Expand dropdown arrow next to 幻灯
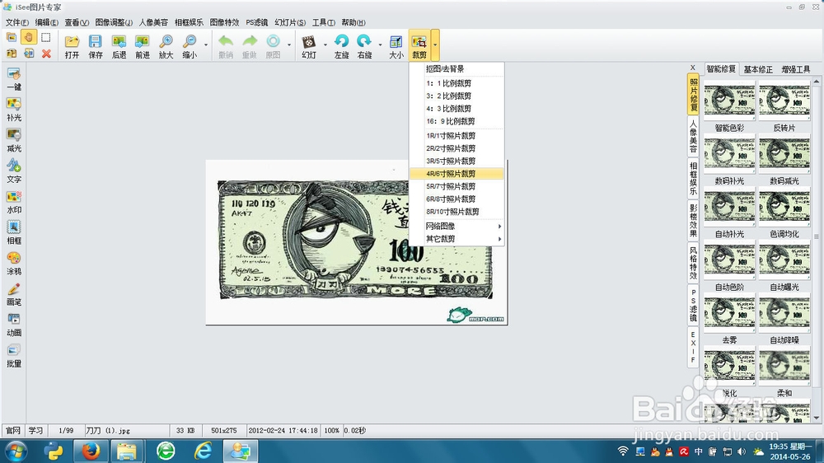The image size is (824, 463). point(325,44)
